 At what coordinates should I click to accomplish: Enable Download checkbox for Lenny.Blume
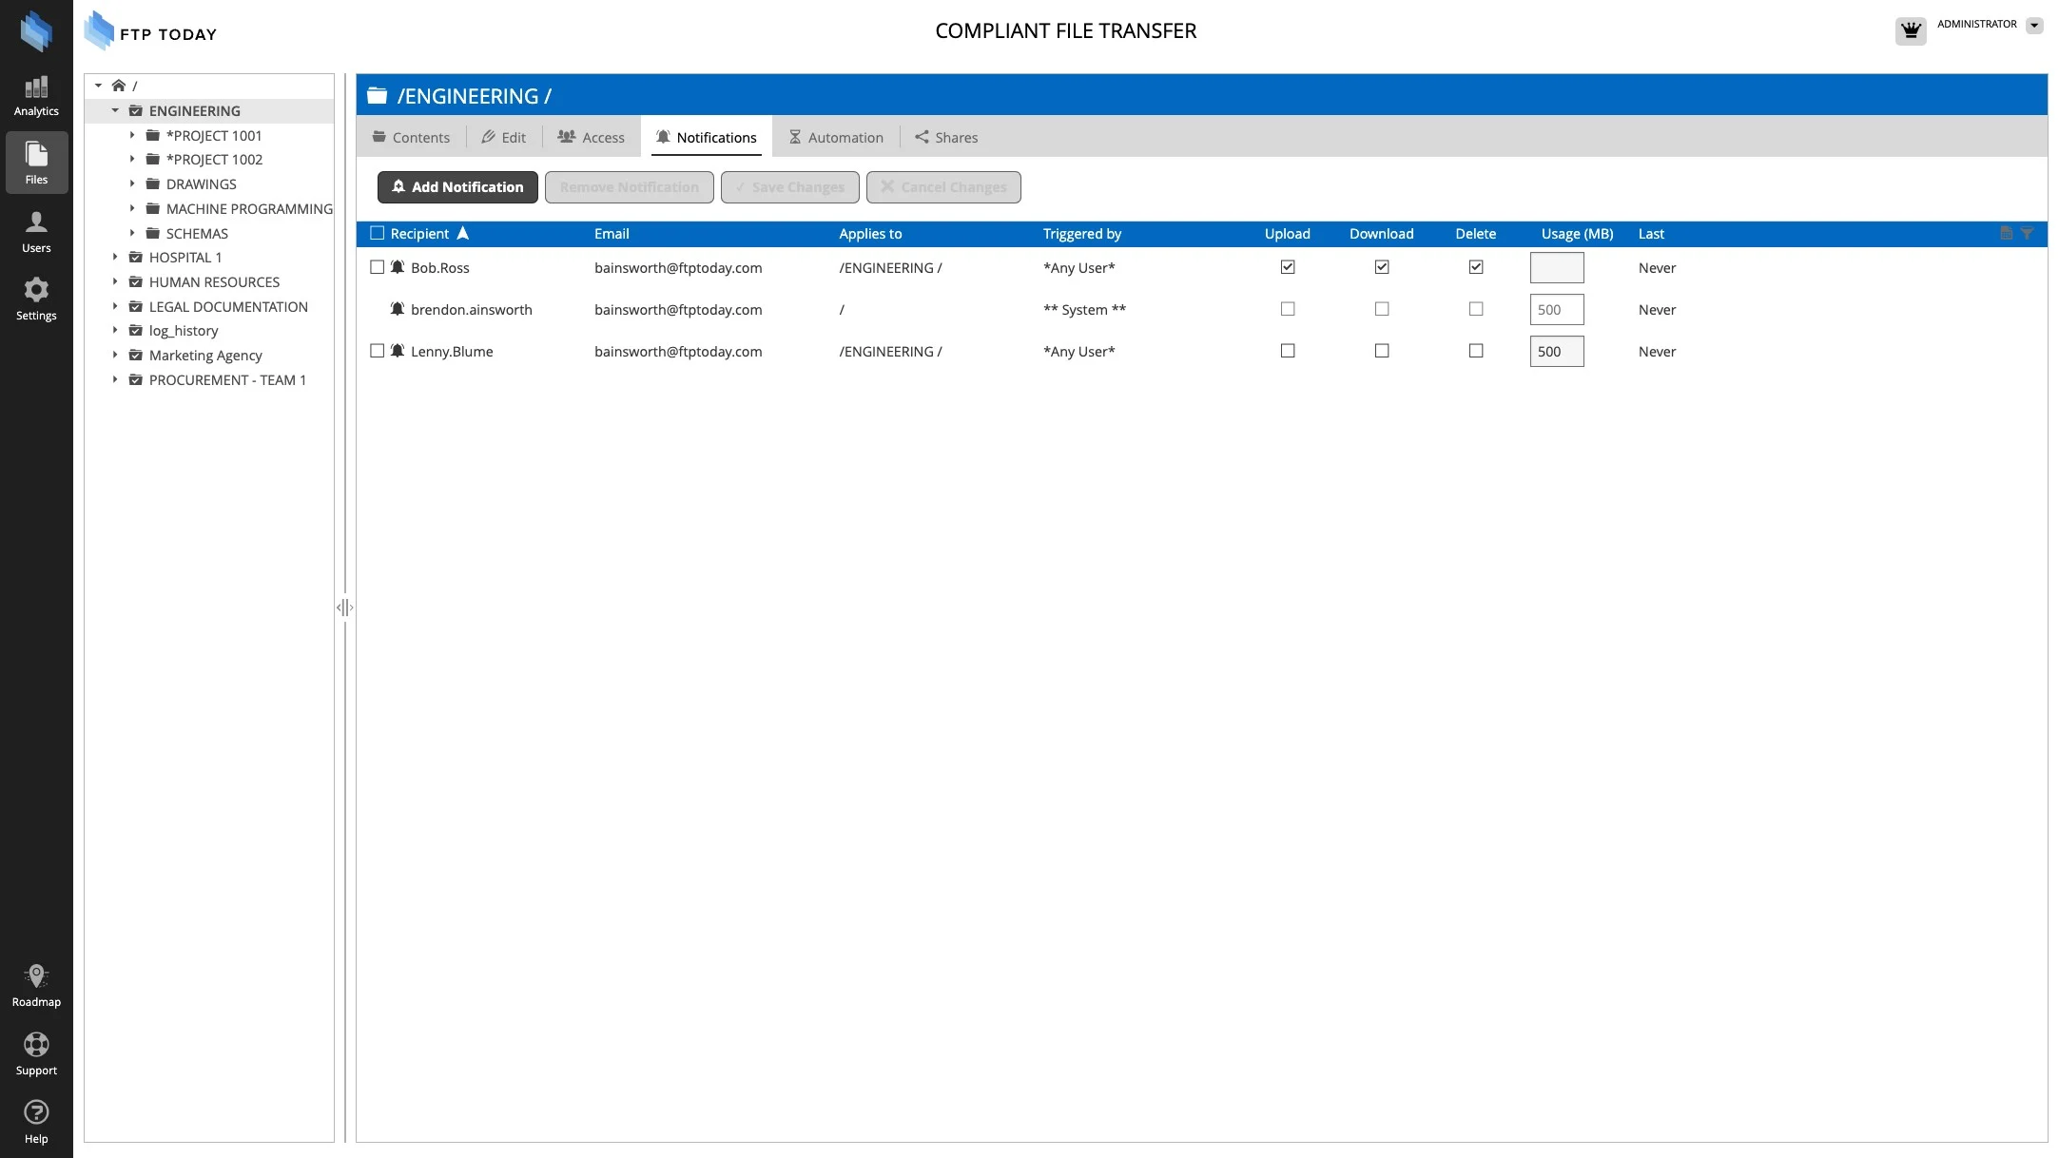(1381, 351)
